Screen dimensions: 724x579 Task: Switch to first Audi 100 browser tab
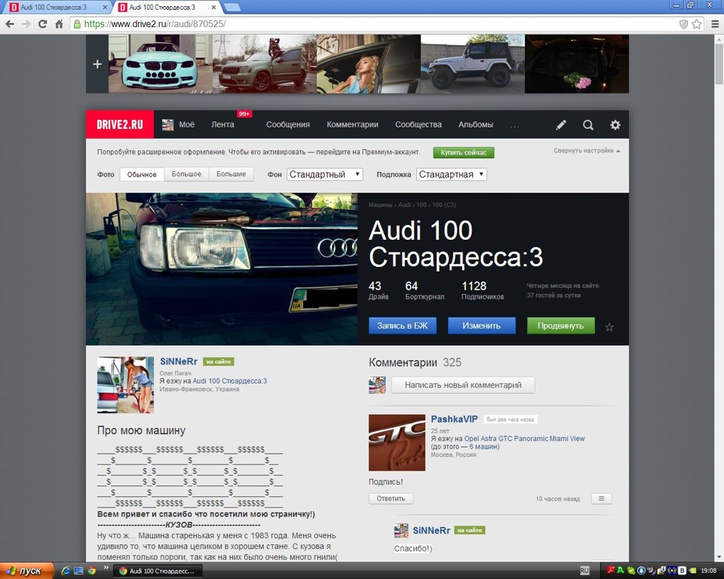pyautogui.click(x=57, y=8)
